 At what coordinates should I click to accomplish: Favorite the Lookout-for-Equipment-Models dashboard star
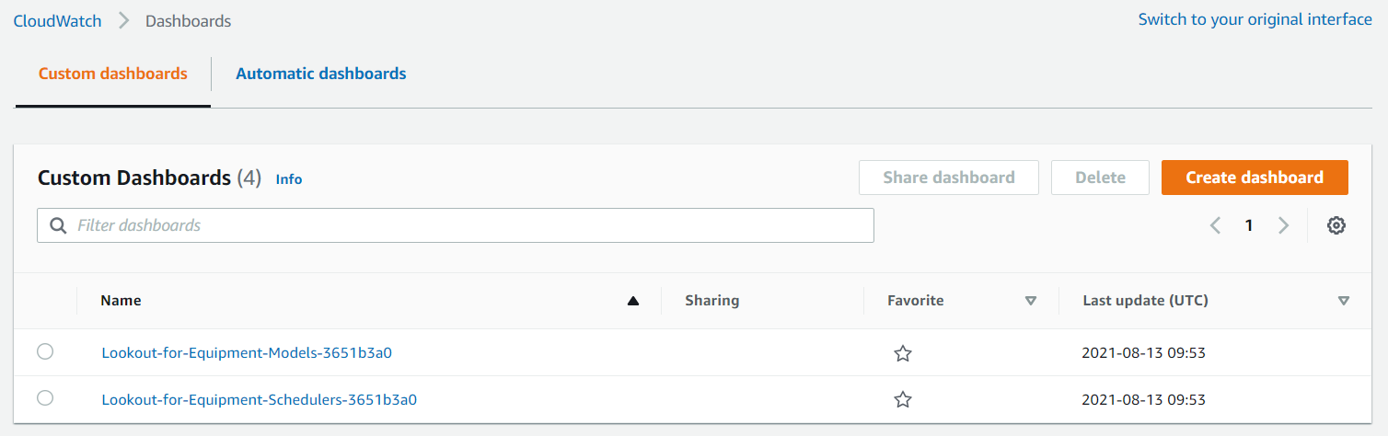click(903, 353)
